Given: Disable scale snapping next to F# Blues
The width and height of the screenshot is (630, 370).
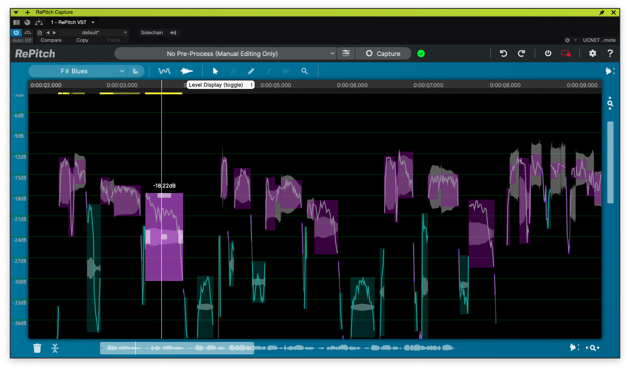Looking at the screenshot, I should pyautogui.click(x=136, y=71).
